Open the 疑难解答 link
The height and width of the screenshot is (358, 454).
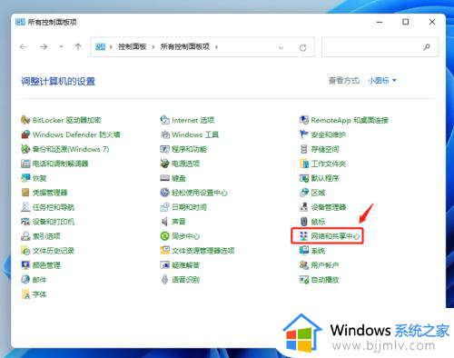185,265
